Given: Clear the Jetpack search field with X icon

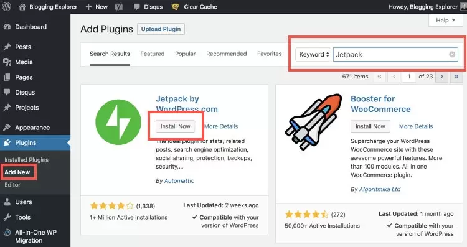Looking at the screenshot, I should point(452,55).
